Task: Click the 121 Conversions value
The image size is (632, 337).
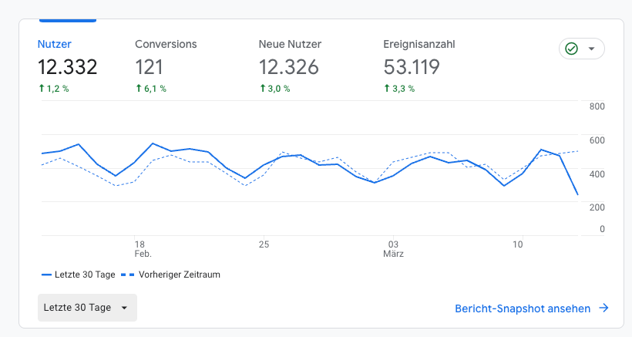Action: pyautogui.click(x=149, y=67)
